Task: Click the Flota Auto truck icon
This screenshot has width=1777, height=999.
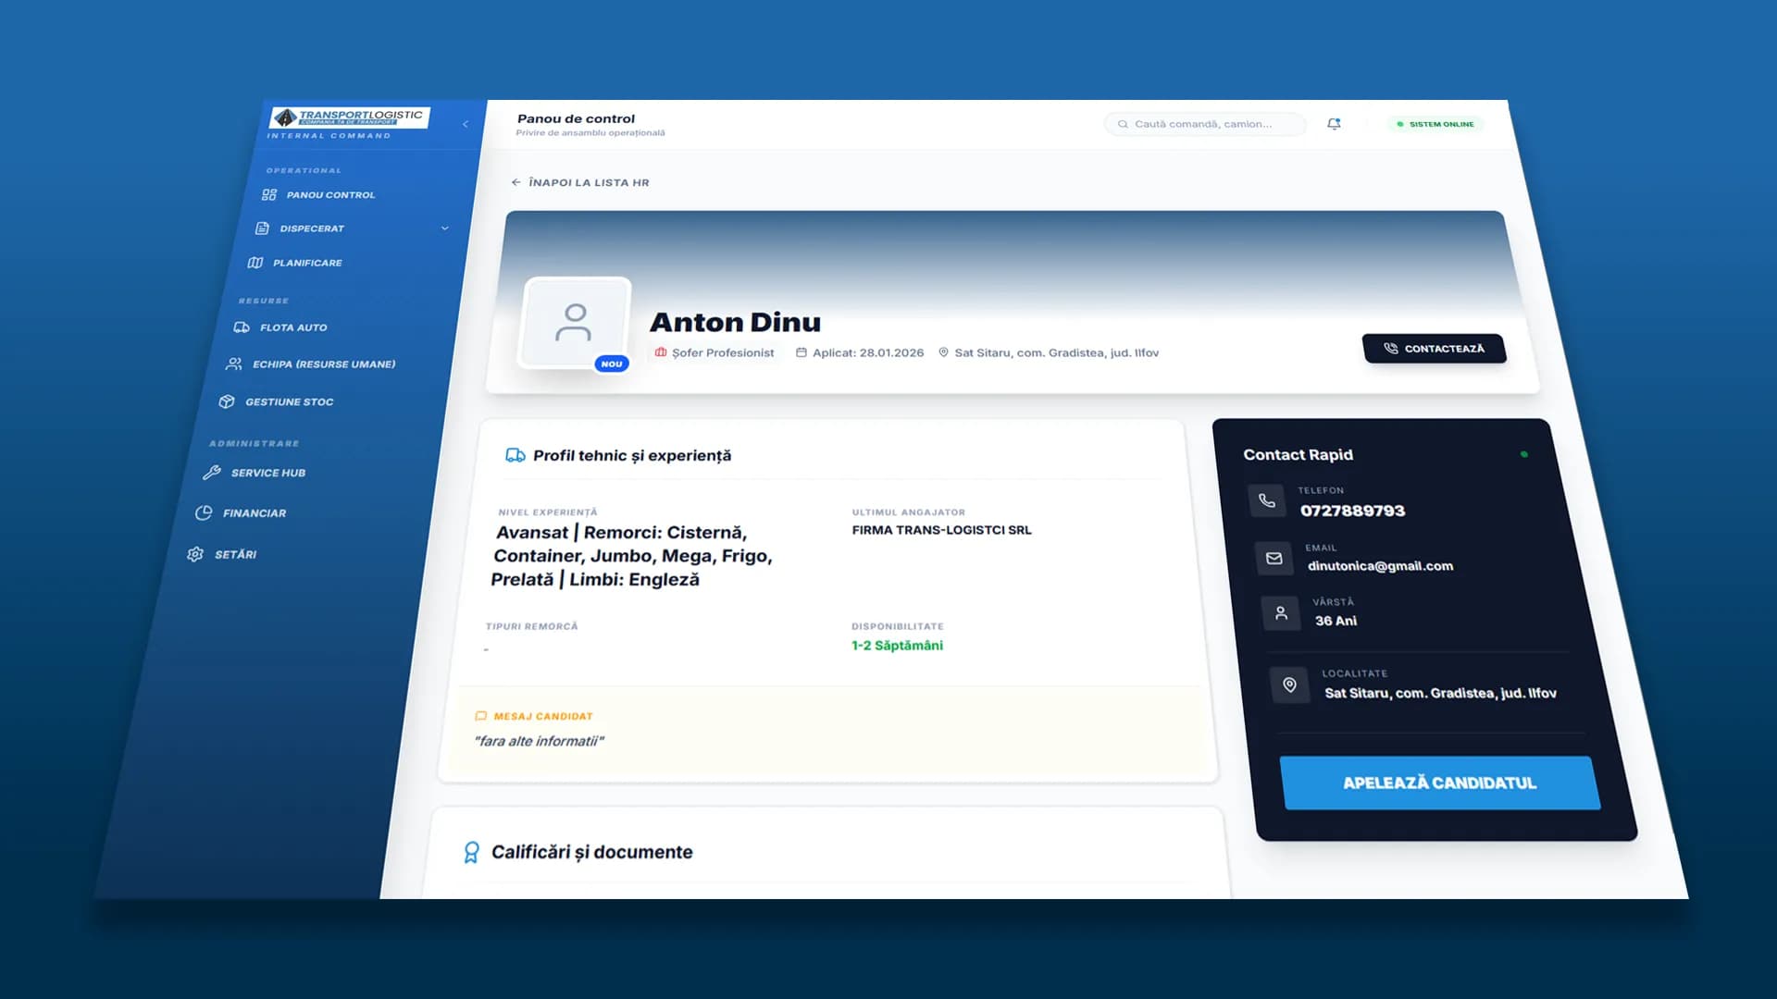Action: coord(242,327)
